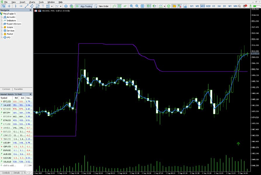Toggle chart shift from right edge

[x=155, y=6]
